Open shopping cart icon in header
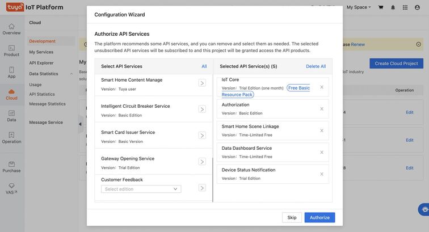This screenshot has height=232, width=429. point(381,7)
